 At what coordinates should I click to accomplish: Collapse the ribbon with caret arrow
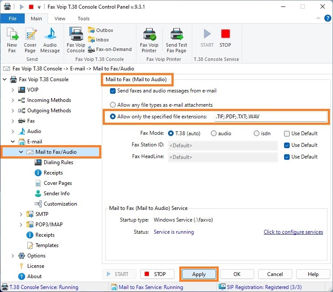[x=318, y=18]
